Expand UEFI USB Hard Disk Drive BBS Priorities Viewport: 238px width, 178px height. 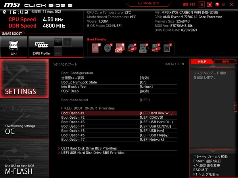coord(117,153)
